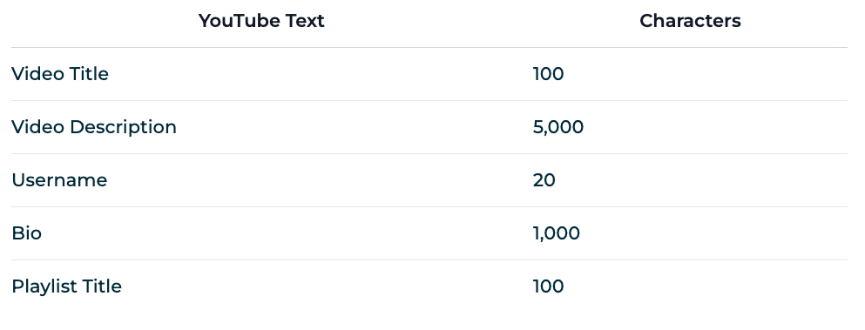The height and width of the screenshot is (330, 865).
Task: Click the word Text in header
Action: (305, 21)
